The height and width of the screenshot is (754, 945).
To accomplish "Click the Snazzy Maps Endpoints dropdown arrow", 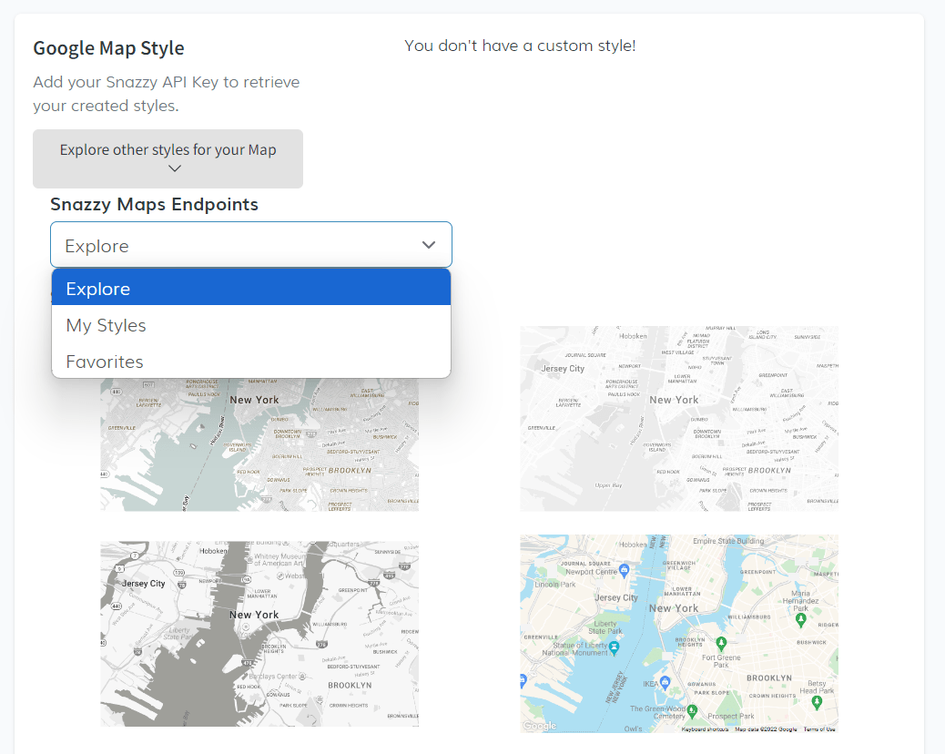I will pyautogui.click(x=429, y=245).
